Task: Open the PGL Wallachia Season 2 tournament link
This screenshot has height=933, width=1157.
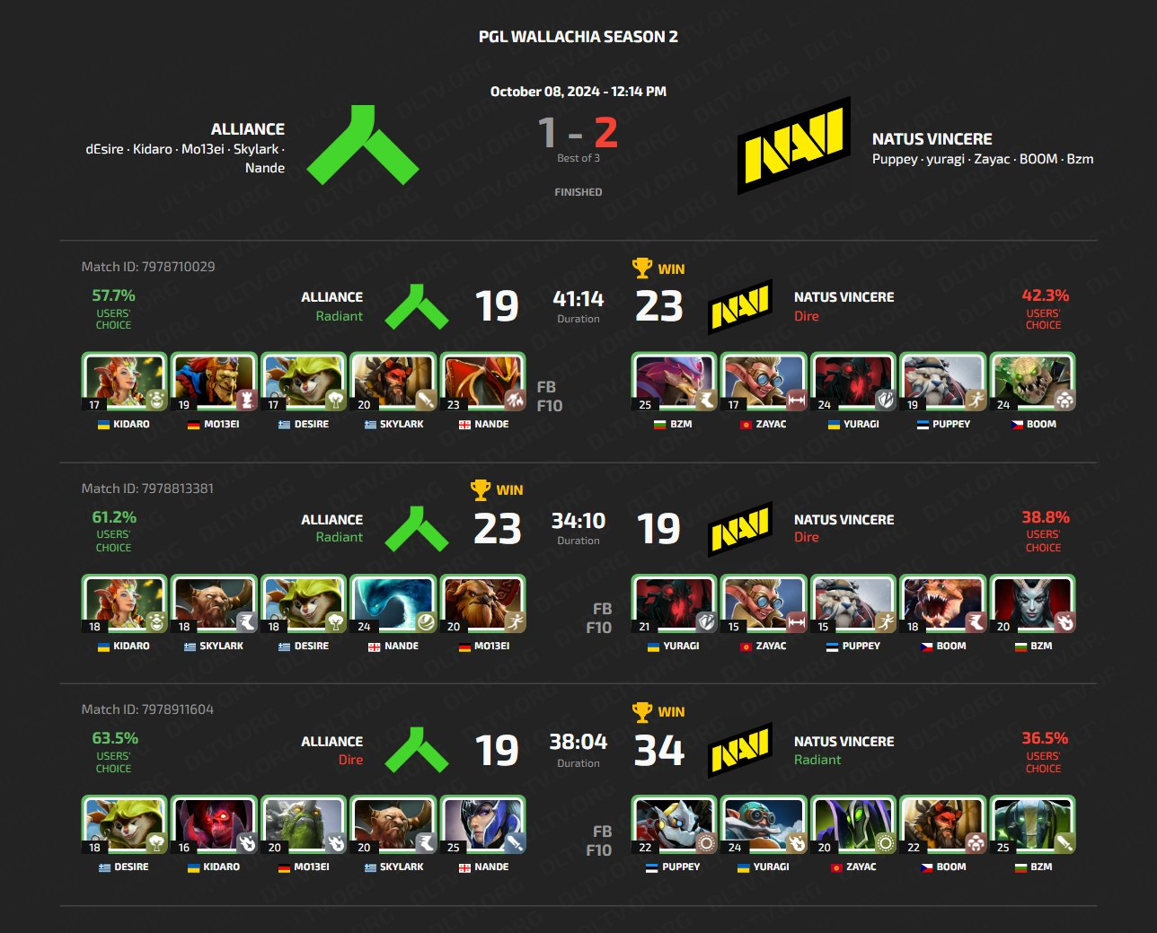Action: (x=578, y=37)
